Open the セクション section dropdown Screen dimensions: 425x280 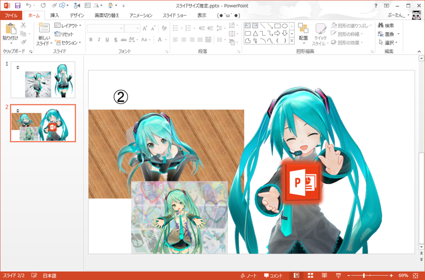point(68,42)
